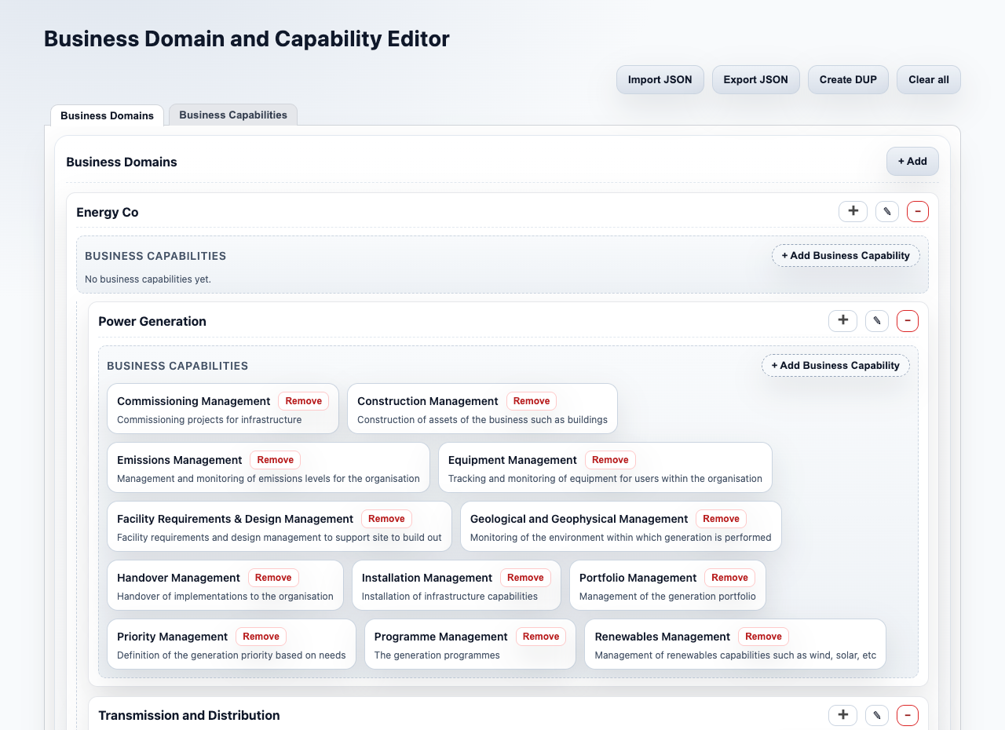The width and height of the screenshot is (1005, 730).
Task: Remove Facility Requirements & Design Management
Action: click(386, 519)
